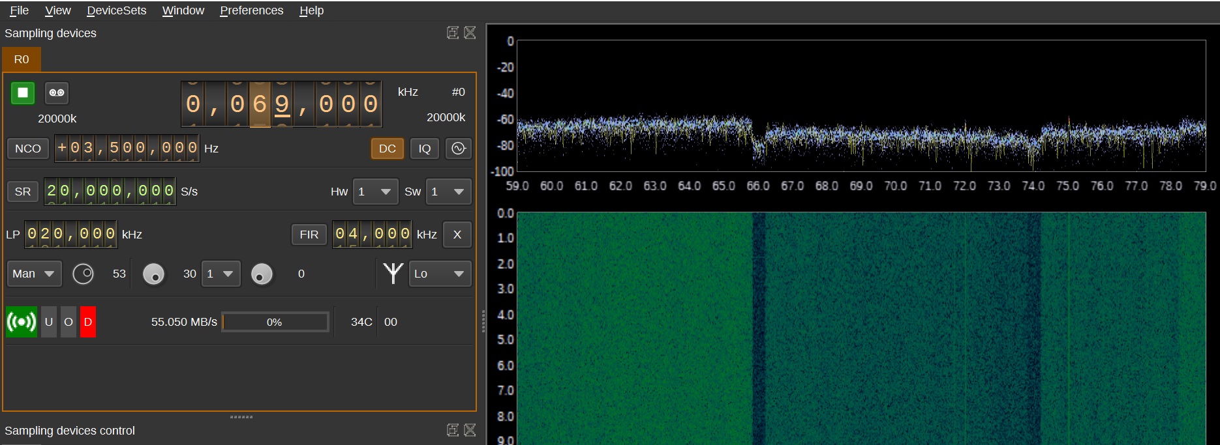
Task: Open the File menu
Action: tap(20, 10)
